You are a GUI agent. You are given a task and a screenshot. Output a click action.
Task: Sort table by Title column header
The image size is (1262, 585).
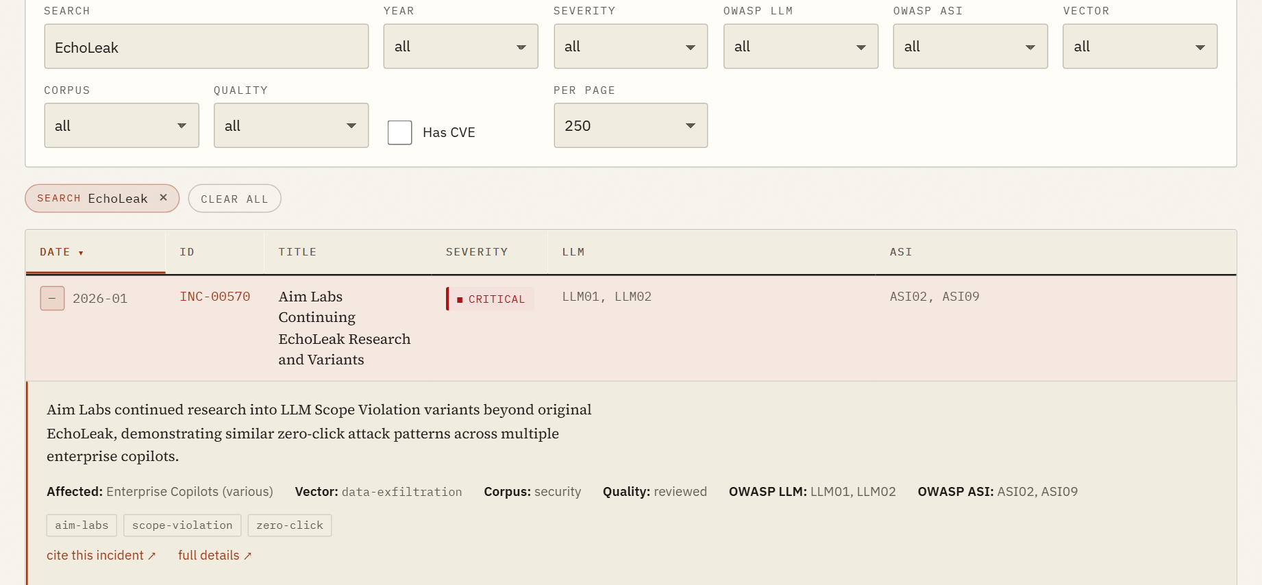(x=347, y=252)
